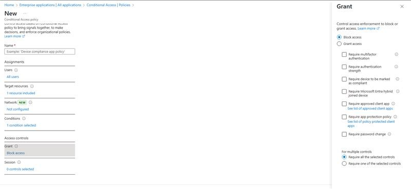Go to Enterprise applications breadcrumb

pyautogui.click(x=50, y=5)
